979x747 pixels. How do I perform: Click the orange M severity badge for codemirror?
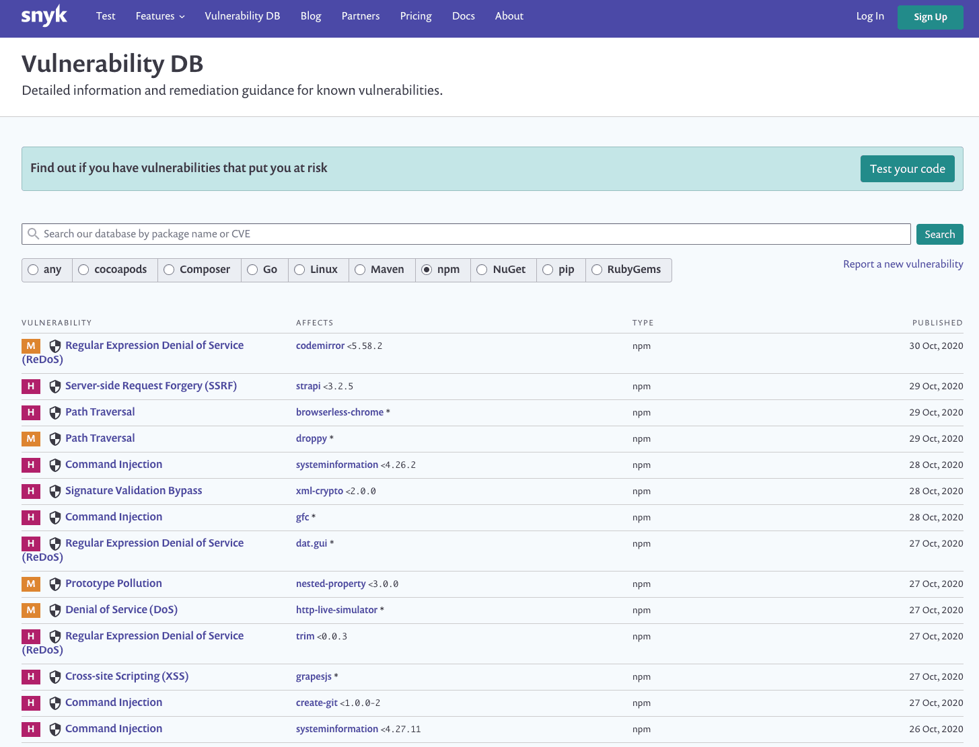click(x=30, y=346)
